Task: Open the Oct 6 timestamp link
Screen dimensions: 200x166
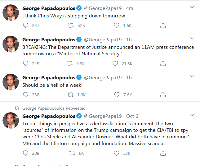Action: 132,116
